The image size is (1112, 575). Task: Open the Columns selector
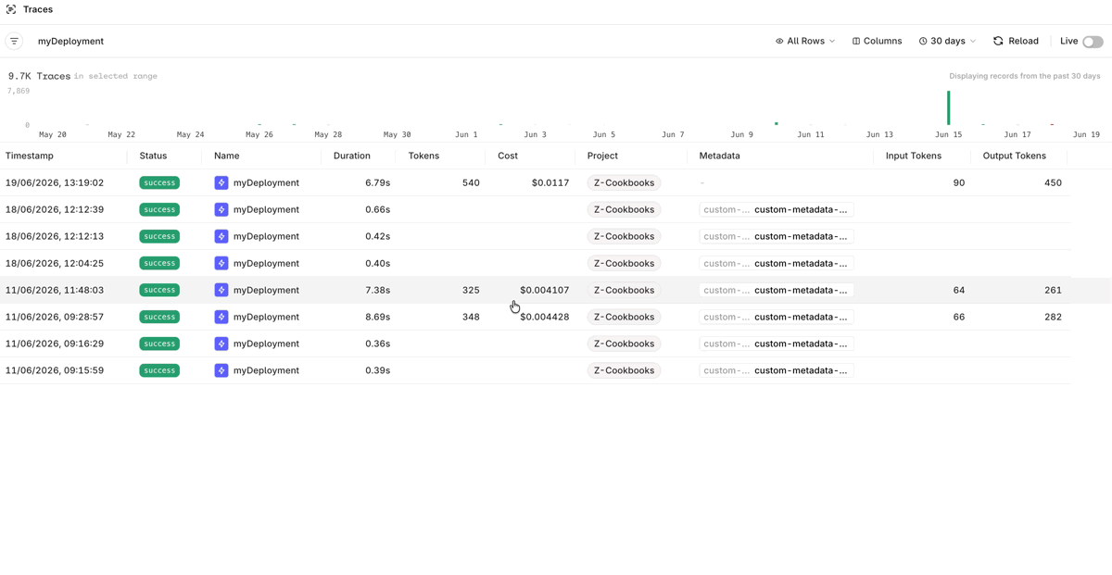coord(877,41)
